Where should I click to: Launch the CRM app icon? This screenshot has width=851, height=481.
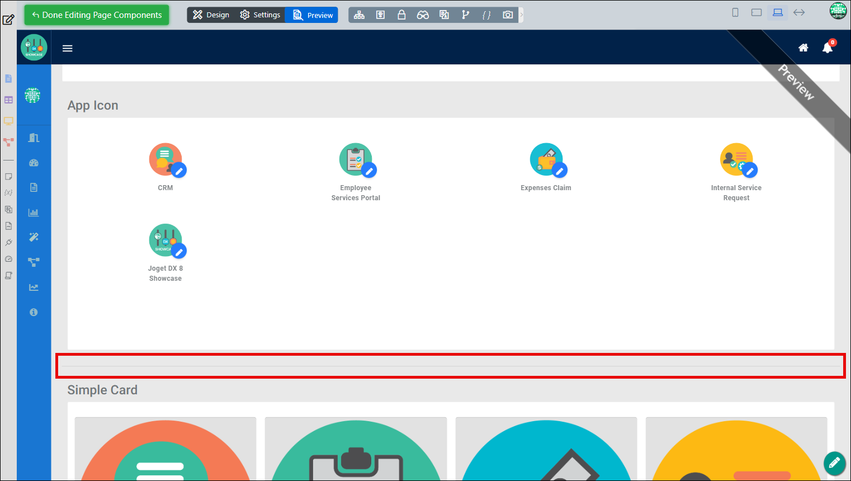166,159
